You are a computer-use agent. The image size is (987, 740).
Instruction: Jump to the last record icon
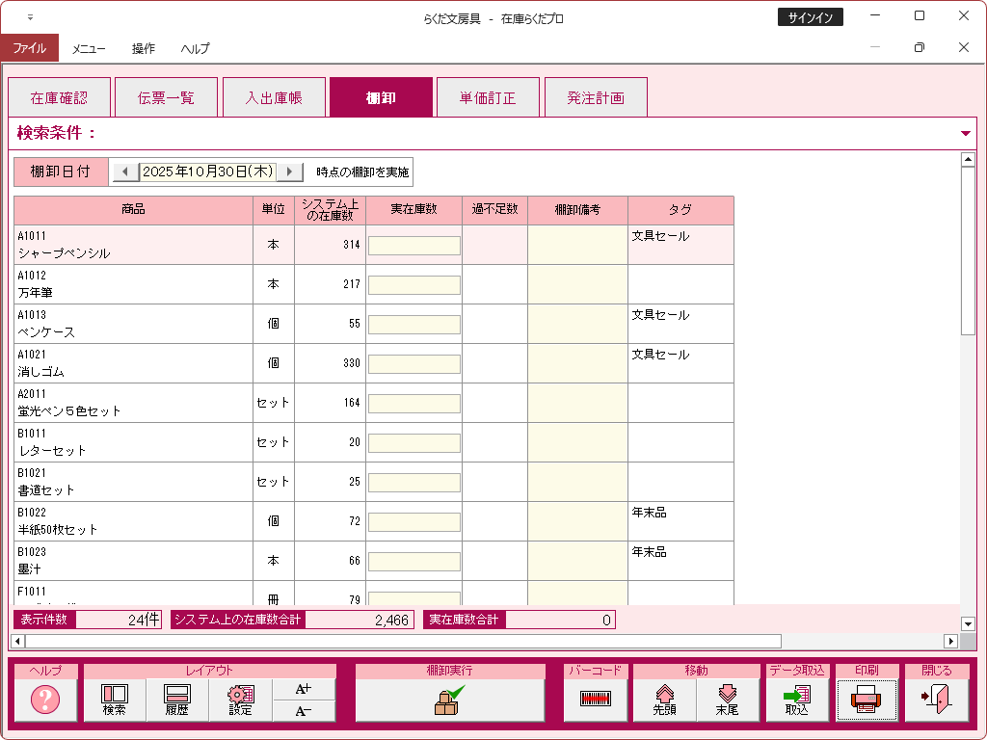click(x=727, y=700)
